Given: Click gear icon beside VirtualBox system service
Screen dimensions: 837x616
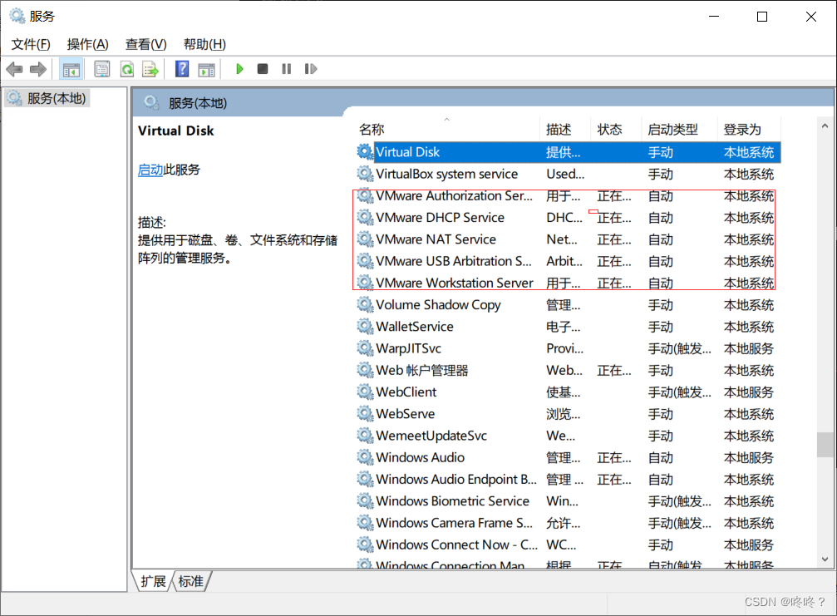Looking at the screenshot, I should click(x=365, y=174).
